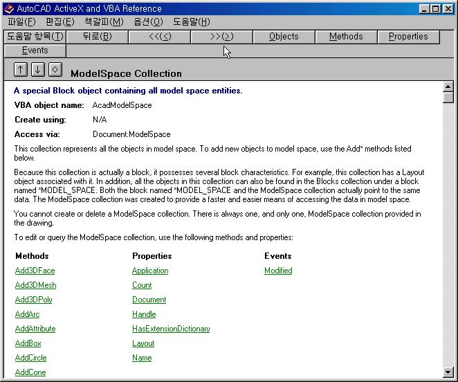Open the AddArc method link
The height and width of the screenshot is (382, 458).
pos(27,314)
